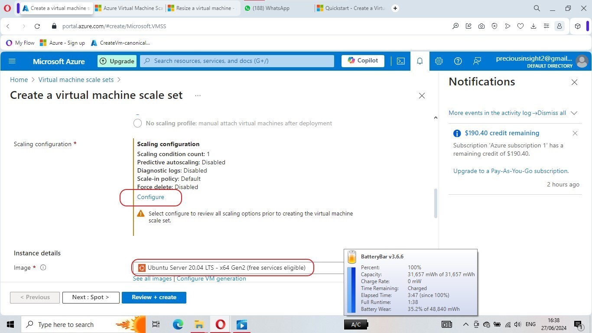Open the ellipsis menu beside the page title
The height and width of the screenshot is (333, 592).
[198, 95]
